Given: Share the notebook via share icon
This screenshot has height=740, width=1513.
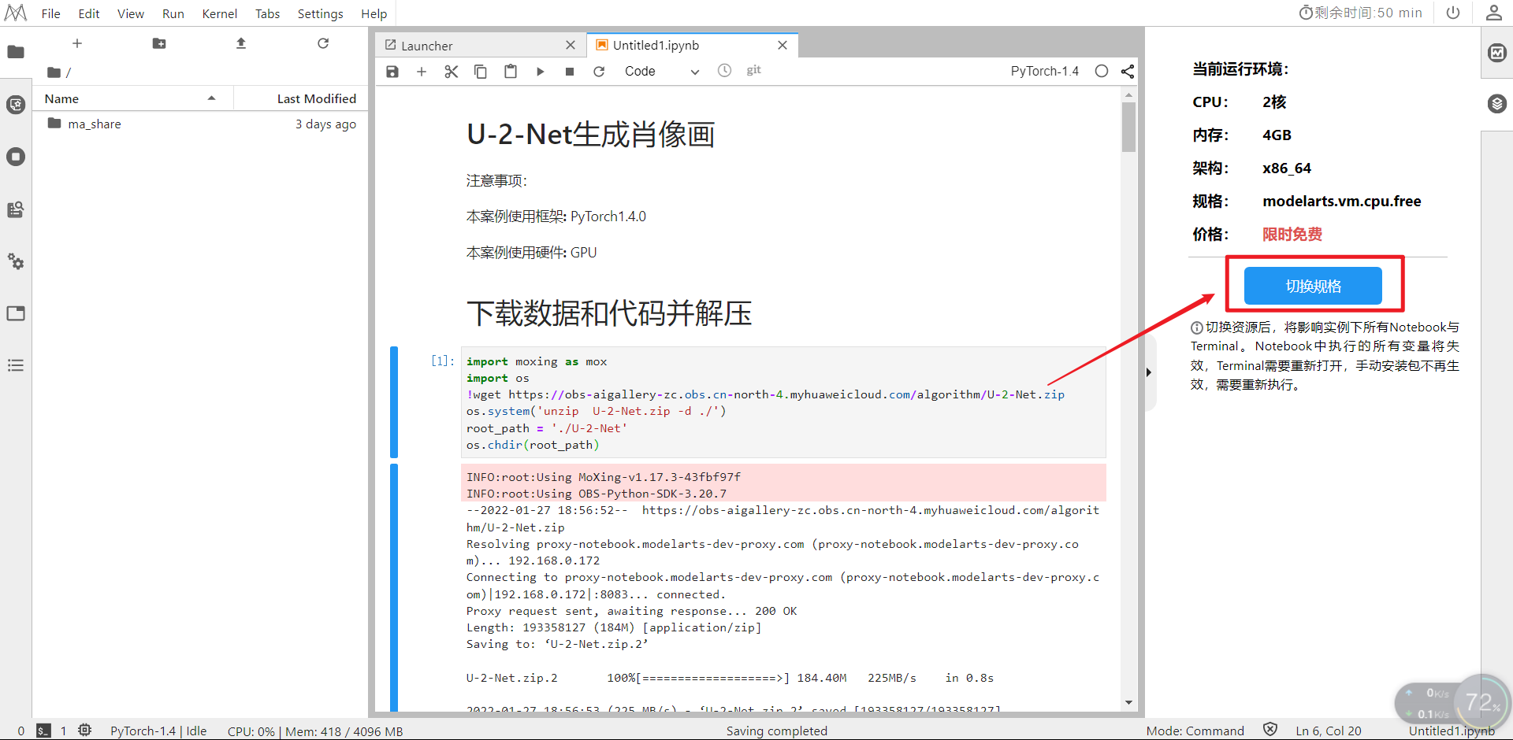Looking at the screenshot, I should [x=1128, y=72].
